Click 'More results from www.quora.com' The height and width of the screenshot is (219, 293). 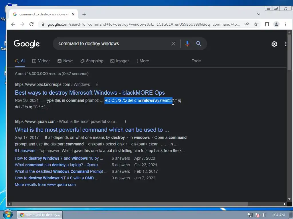pos(45,184)
